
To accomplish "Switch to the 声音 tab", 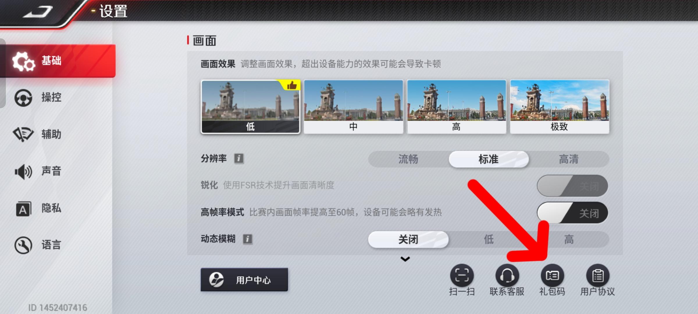I will (38, 171).
